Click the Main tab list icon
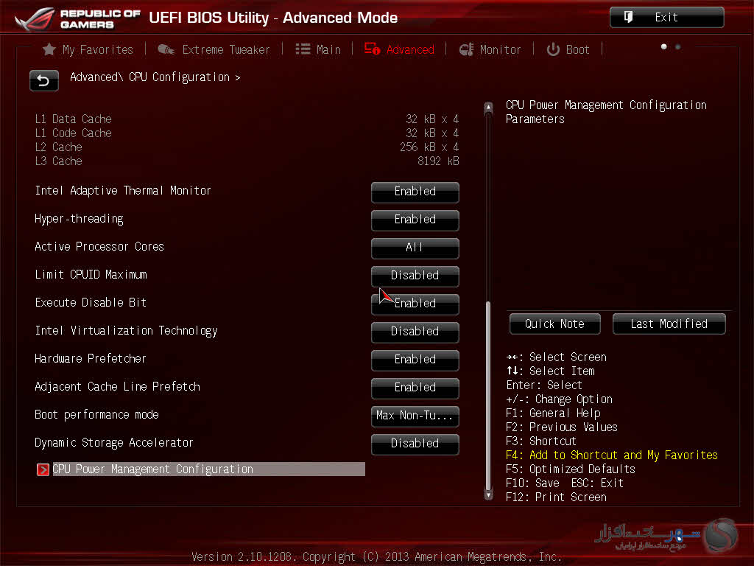This screenshot has width=754, height=566. 303,49
